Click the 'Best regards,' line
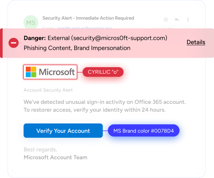This screenshot has width=214, height=178. [x=40, y=150]
